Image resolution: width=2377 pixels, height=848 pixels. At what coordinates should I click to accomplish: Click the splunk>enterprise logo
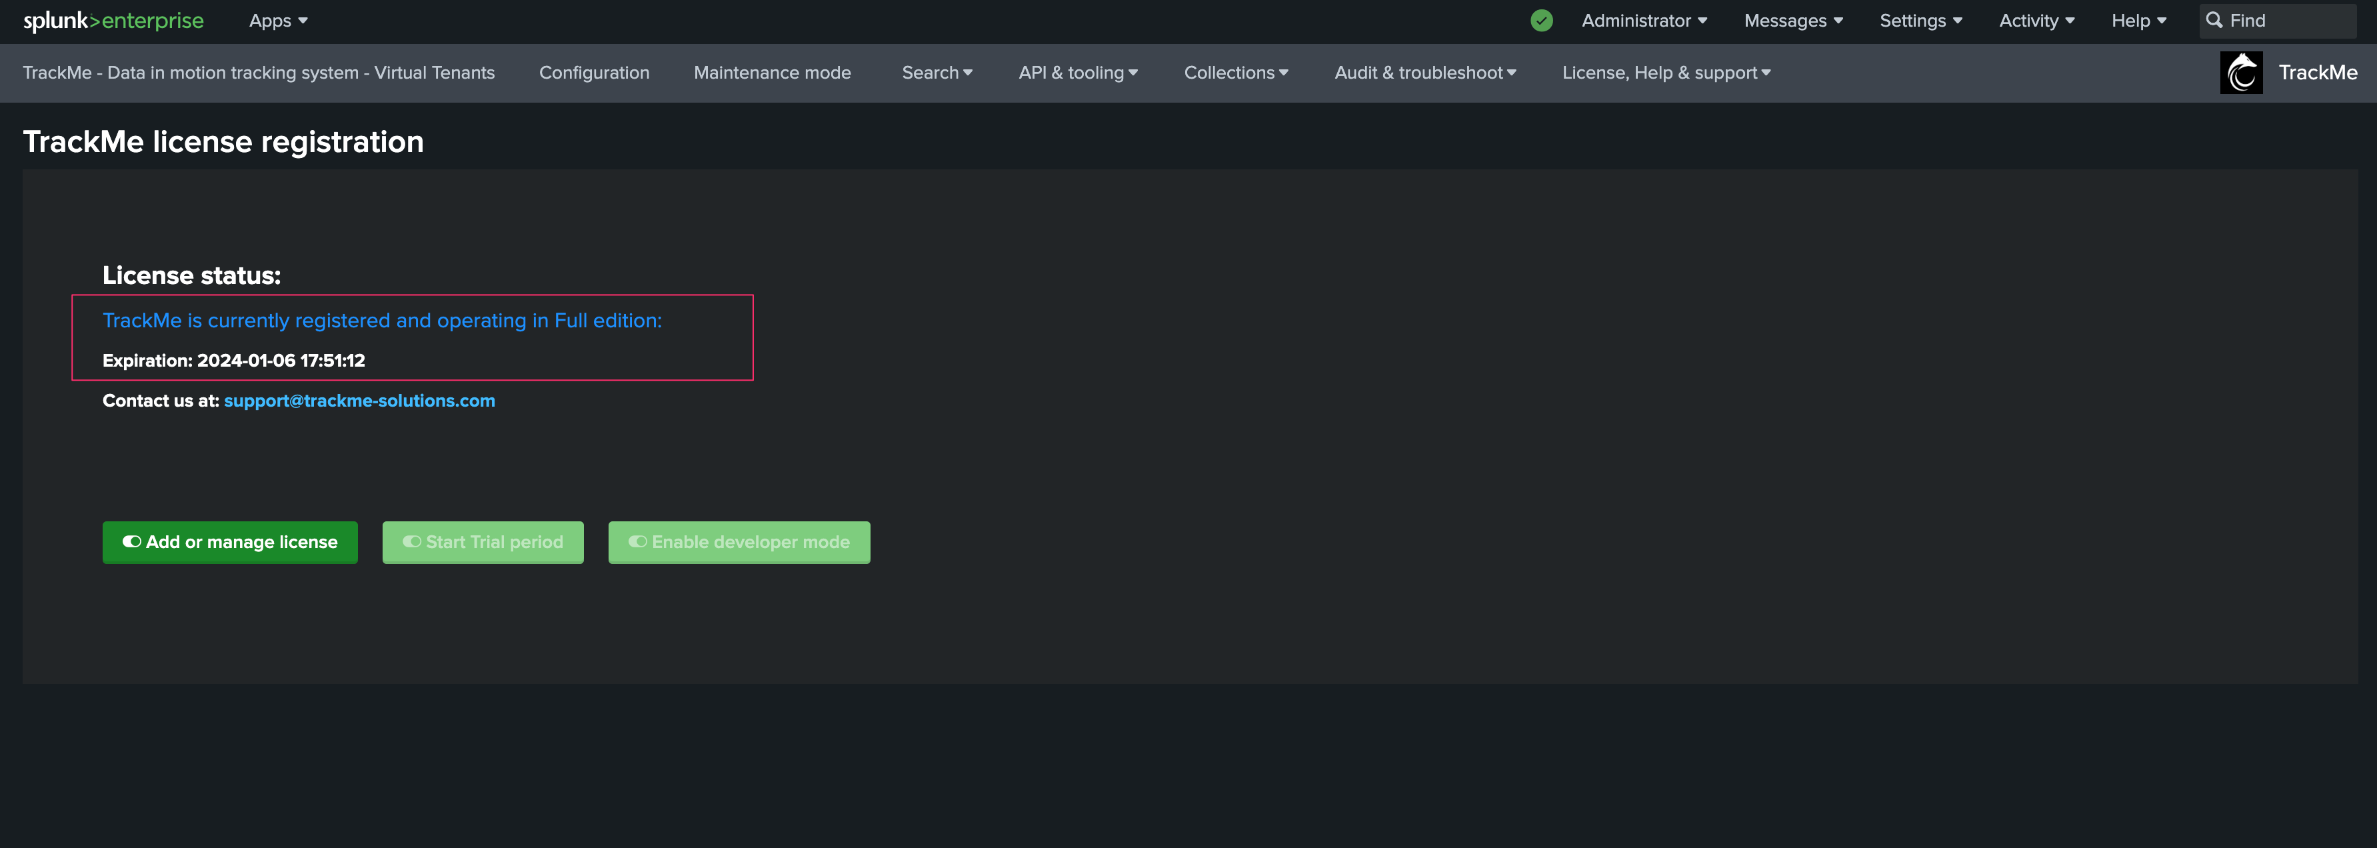[x=113, y=20]
